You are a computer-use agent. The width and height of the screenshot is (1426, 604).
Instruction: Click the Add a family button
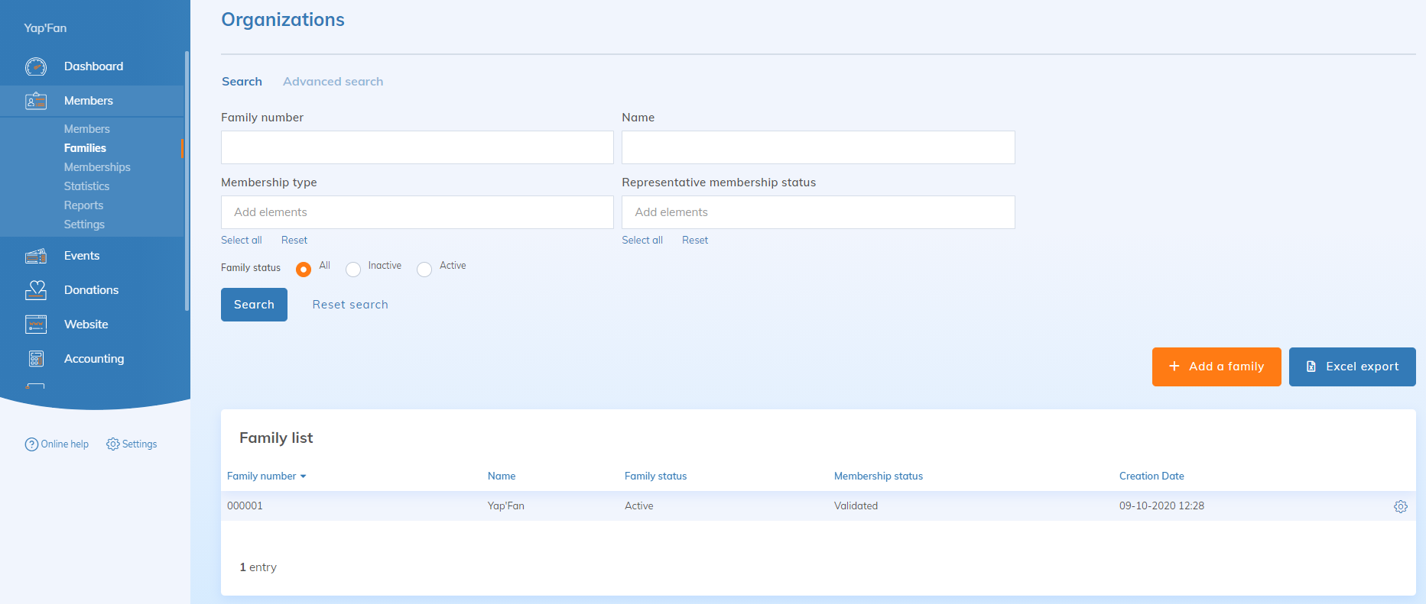pyautogui.click(x=1216, y=367)
